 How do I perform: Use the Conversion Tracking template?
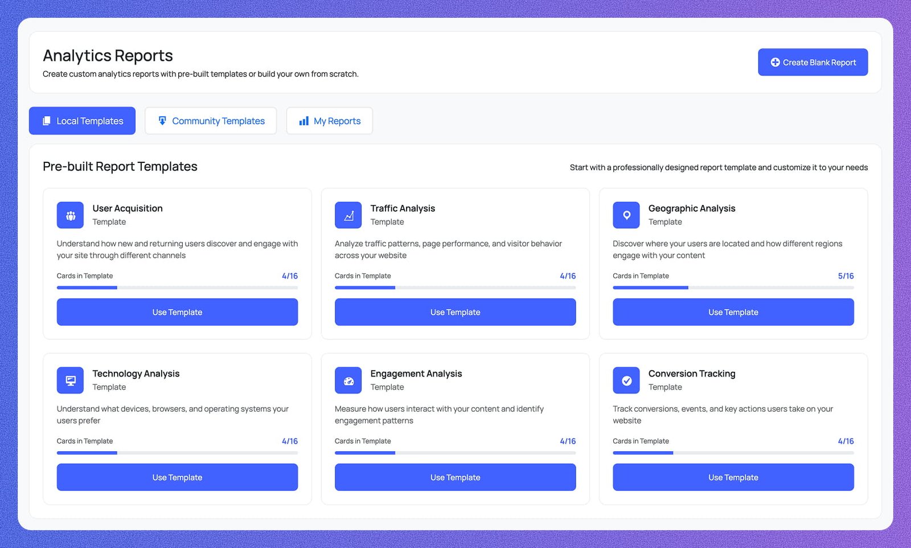733,477
